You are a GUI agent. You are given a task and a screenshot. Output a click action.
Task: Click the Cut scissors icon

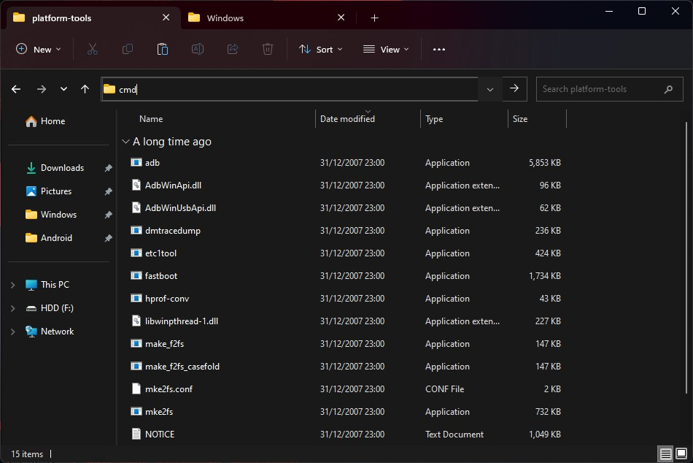(x=92, y=49)
